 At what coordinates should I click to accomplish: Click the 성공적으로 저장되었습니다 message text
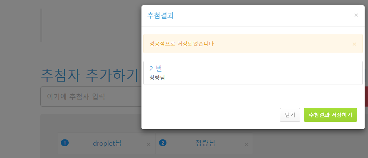click(181, 44)
